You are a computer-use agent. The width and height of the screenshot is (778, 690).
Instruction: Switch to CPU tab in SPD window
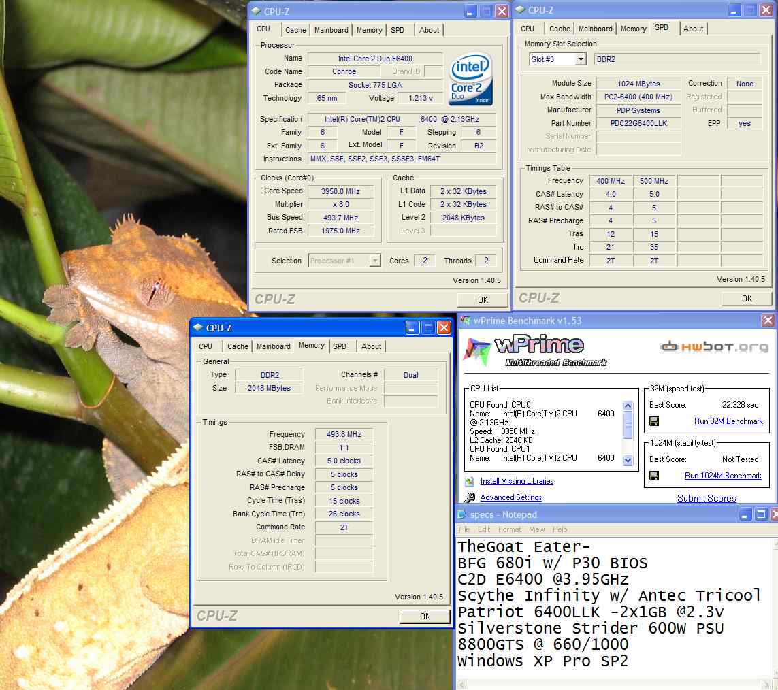point(528,29)
